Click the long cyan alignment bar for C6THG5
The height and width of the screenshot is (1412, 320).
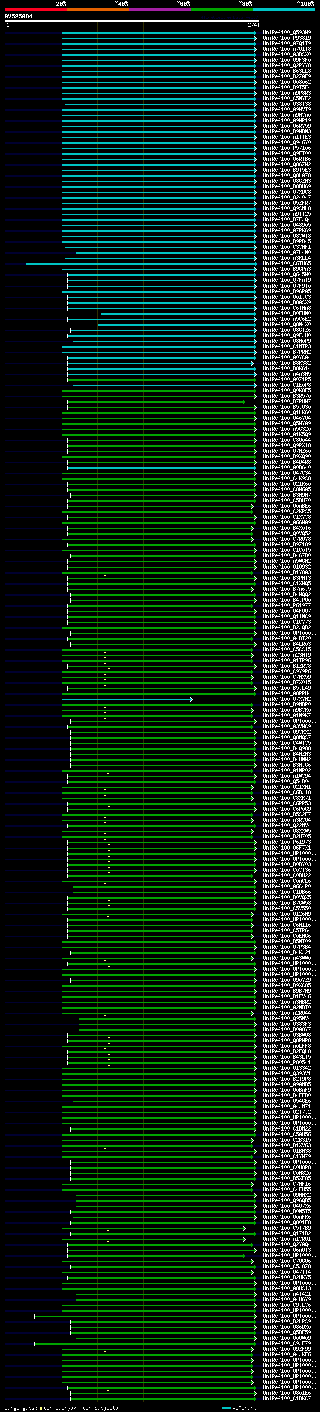pyautogui.click(x=141, y=264)
